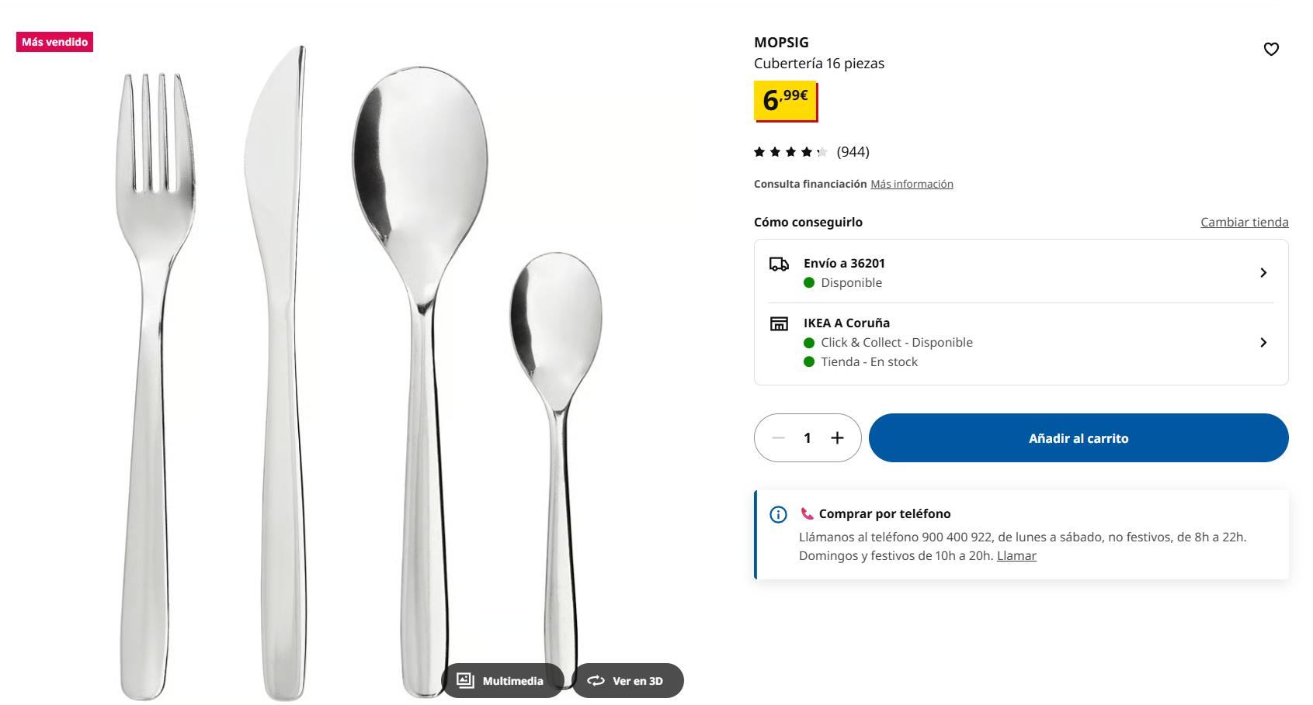Increase quantity with the plus button
The width and height of the screenshot is (1313, 705).
837,438
